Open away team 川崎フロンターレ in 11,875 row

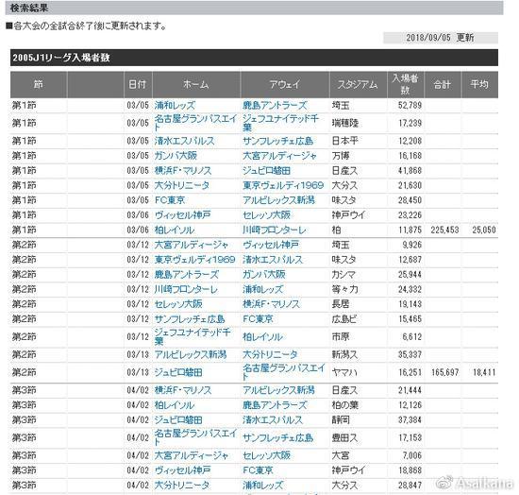tap(275, 230)
